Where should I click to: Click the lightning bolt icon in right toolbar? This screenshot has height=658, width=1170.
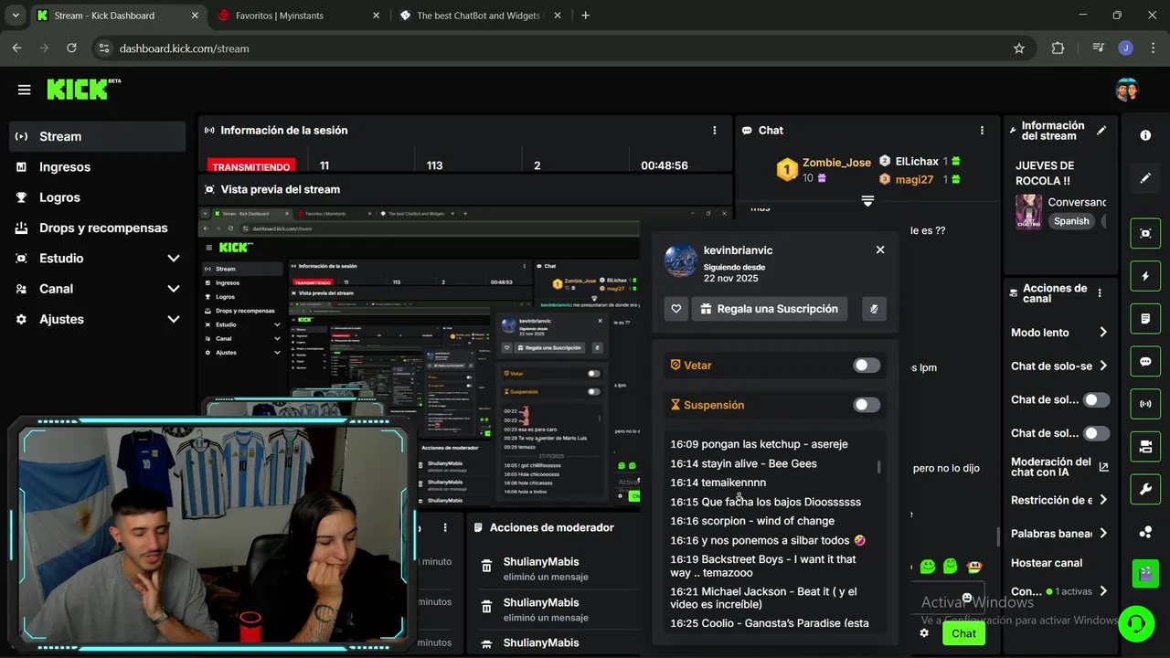pyautogui.click(x=1145, y=276)
